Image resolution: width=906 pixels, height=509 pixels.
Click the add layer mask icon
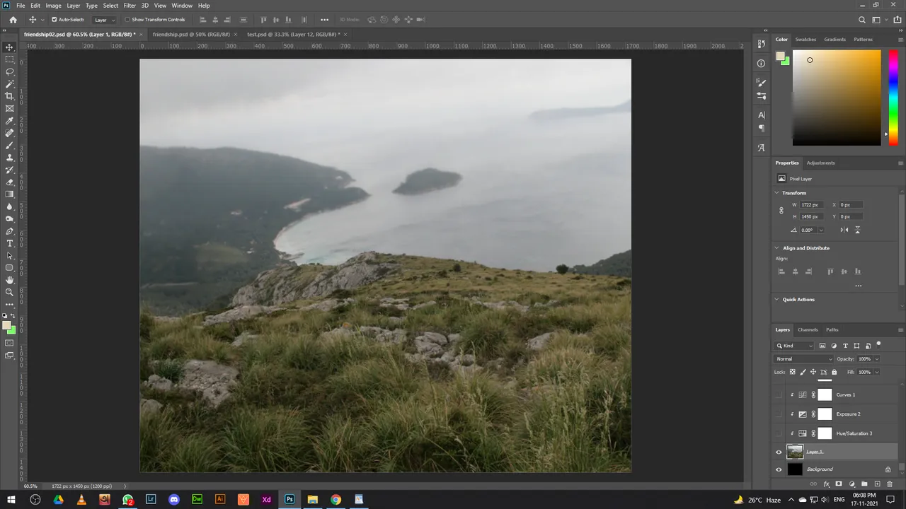point(839,484)
